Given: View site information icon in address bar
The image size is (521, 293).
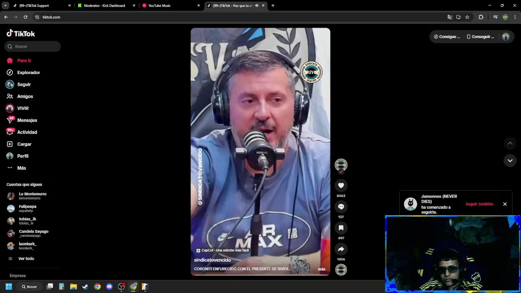Looking at the screenshot, I should [x=37, y=17].
